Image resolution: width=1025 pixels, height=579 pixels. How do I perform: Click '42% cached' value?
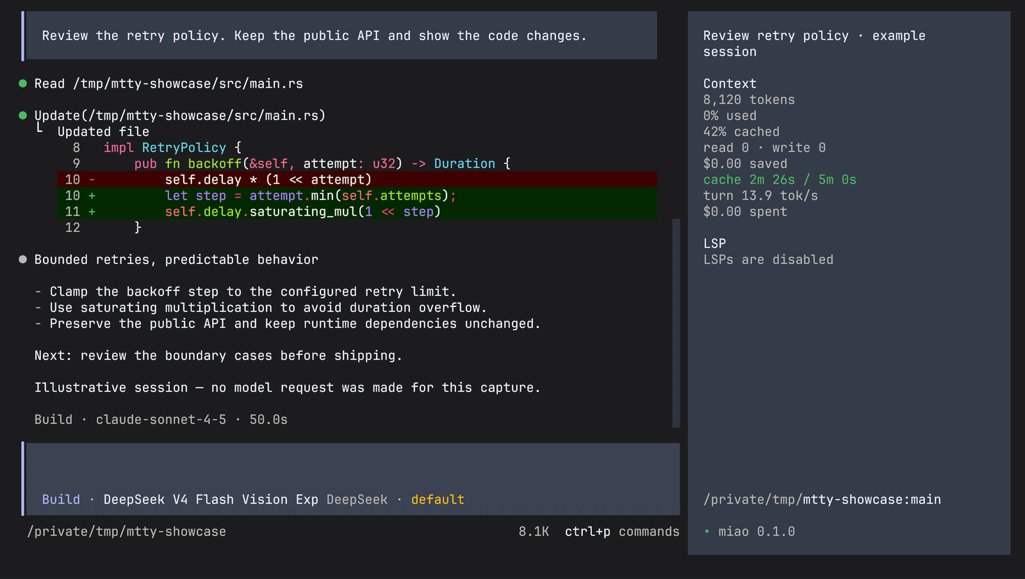[741, 132]
